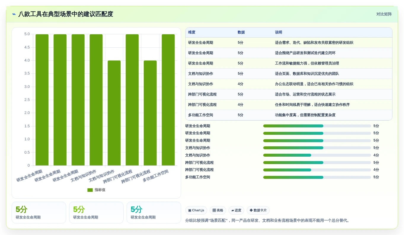Select the teal 5分 data card
404x235 pixels.
(154, 213)
